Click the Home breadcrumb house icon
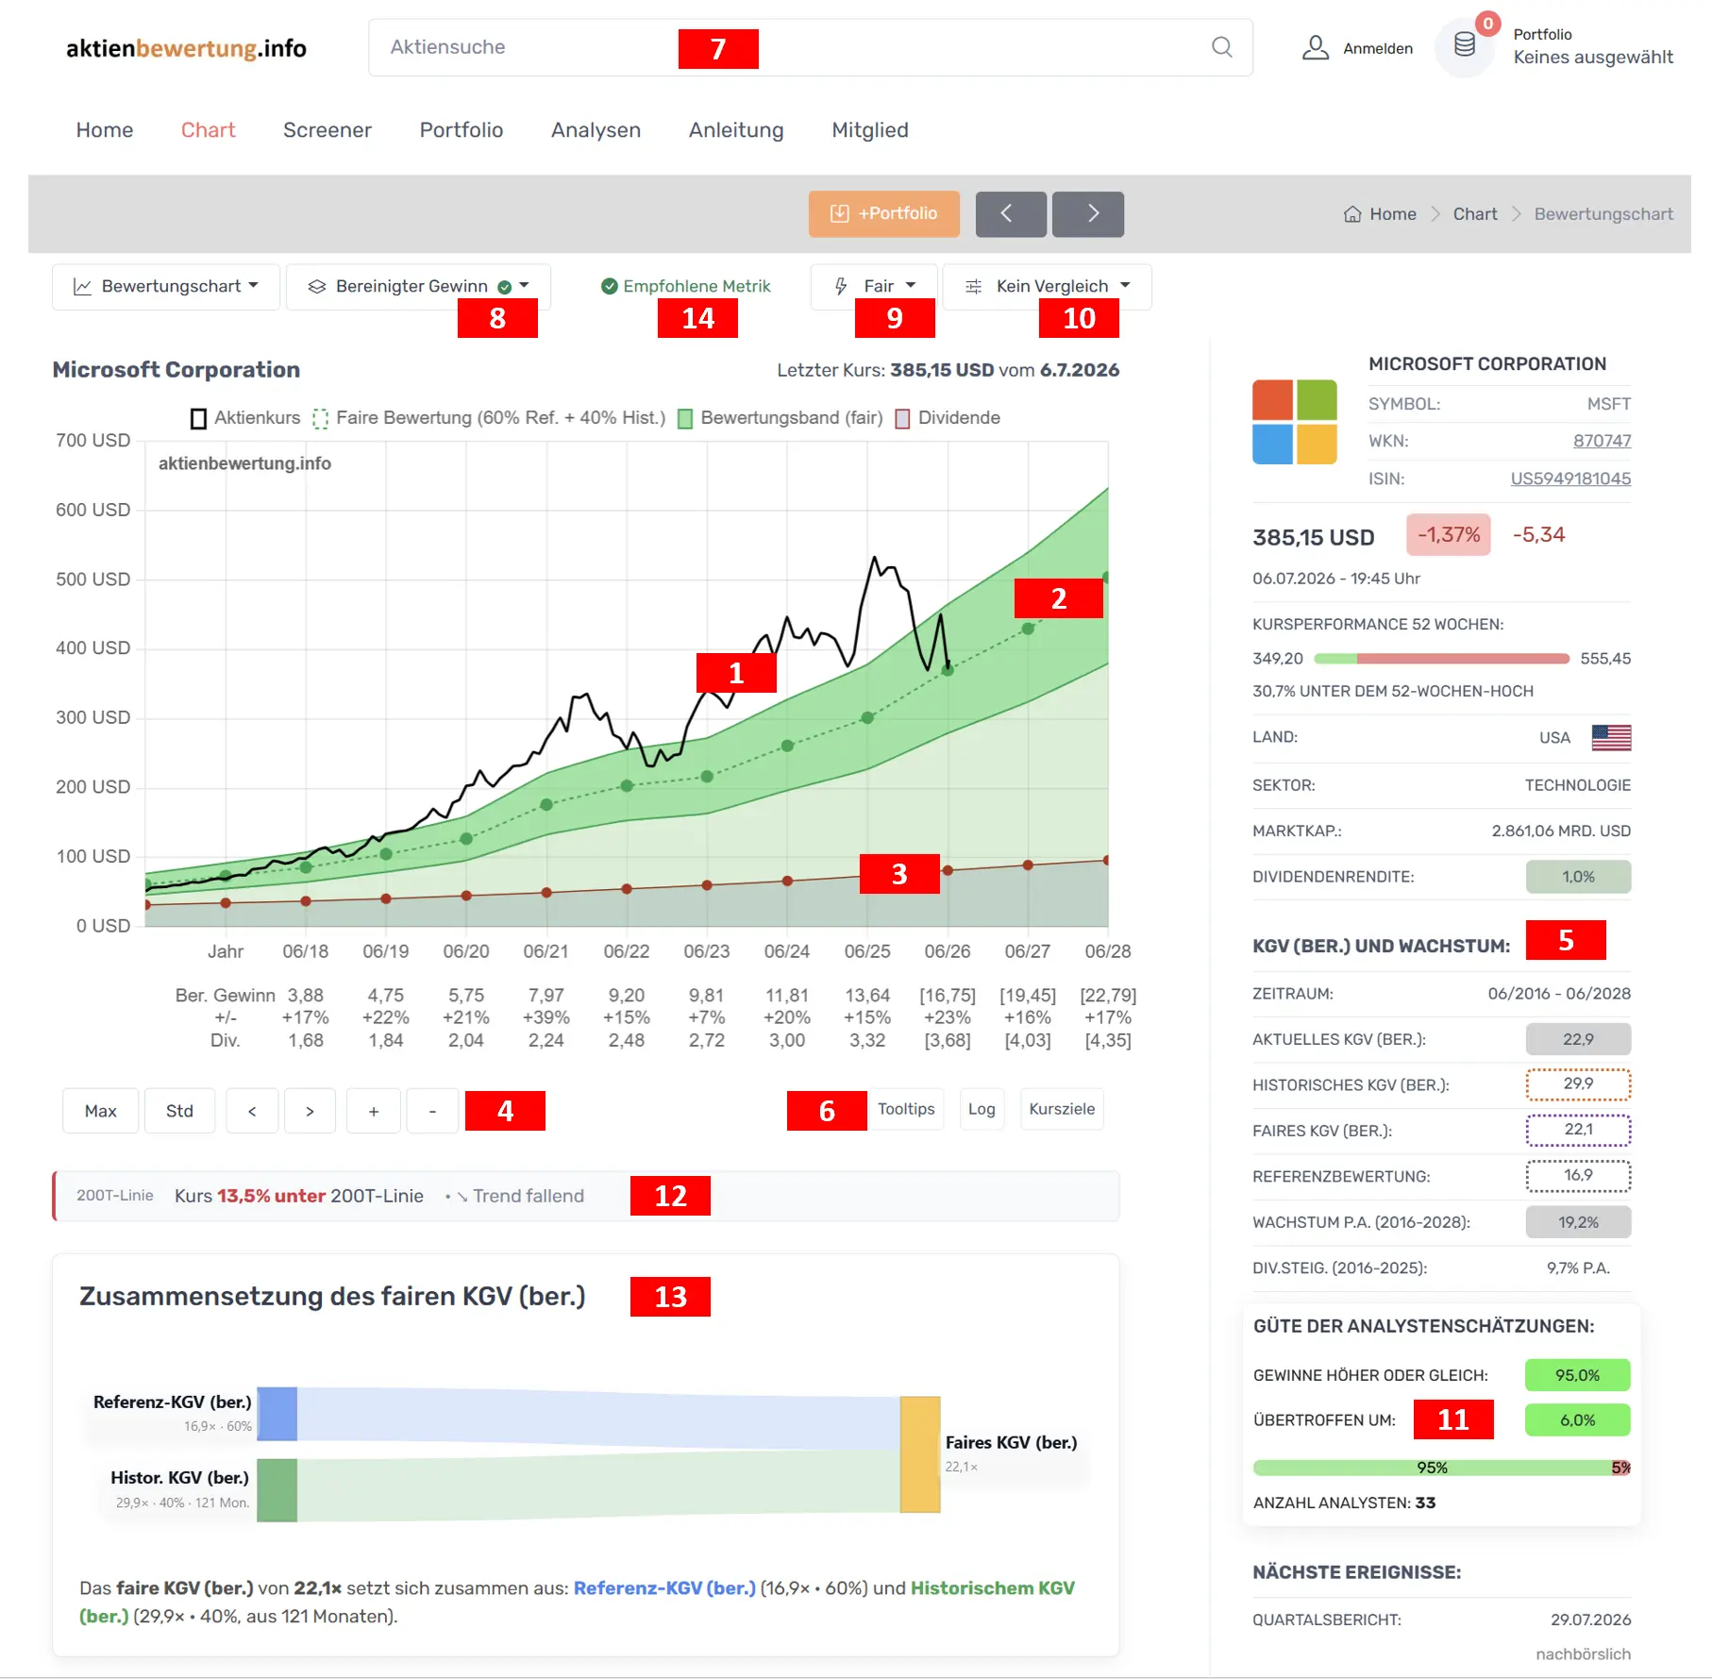 [1351, 214]
